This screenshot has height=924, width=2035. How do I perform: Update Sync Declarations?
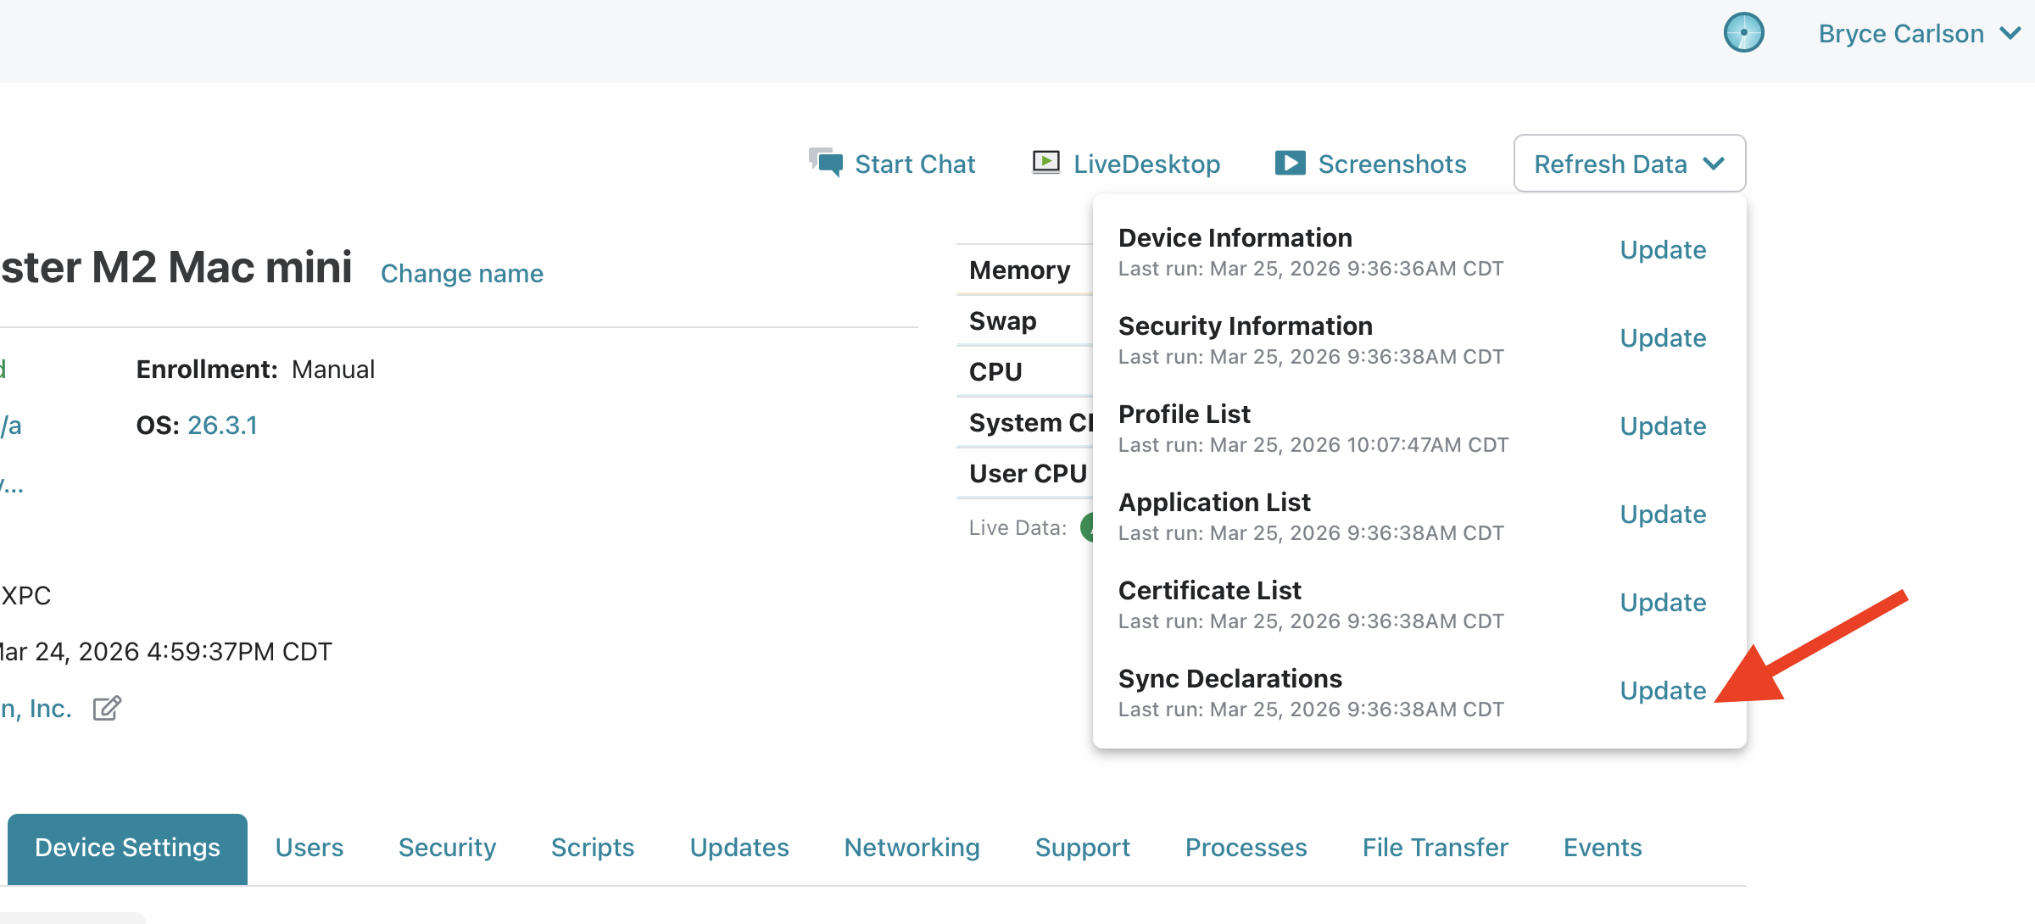click(x=1663, y=691)
